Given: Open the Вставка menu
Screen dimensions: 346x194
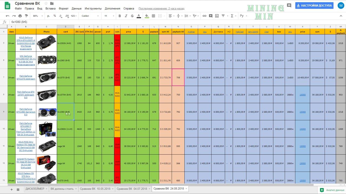Looking at the screenshot, I should [x=51, y=8].
